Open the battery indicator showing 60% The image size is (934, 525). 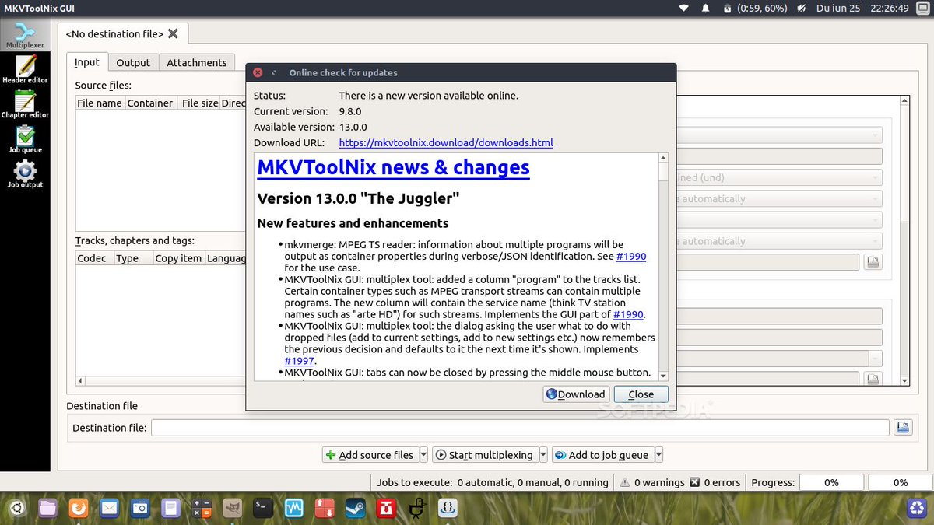[x=754, y=9]
